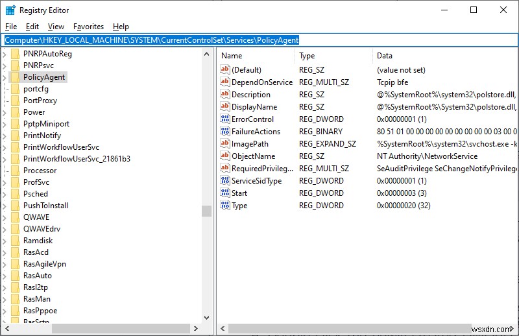This screenshot has height=336, width=519.
Task: Click the registry path address bar
Action: point(259,40)
